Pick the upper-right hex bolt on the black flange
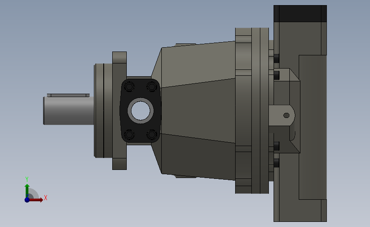 tap(152, 87)
